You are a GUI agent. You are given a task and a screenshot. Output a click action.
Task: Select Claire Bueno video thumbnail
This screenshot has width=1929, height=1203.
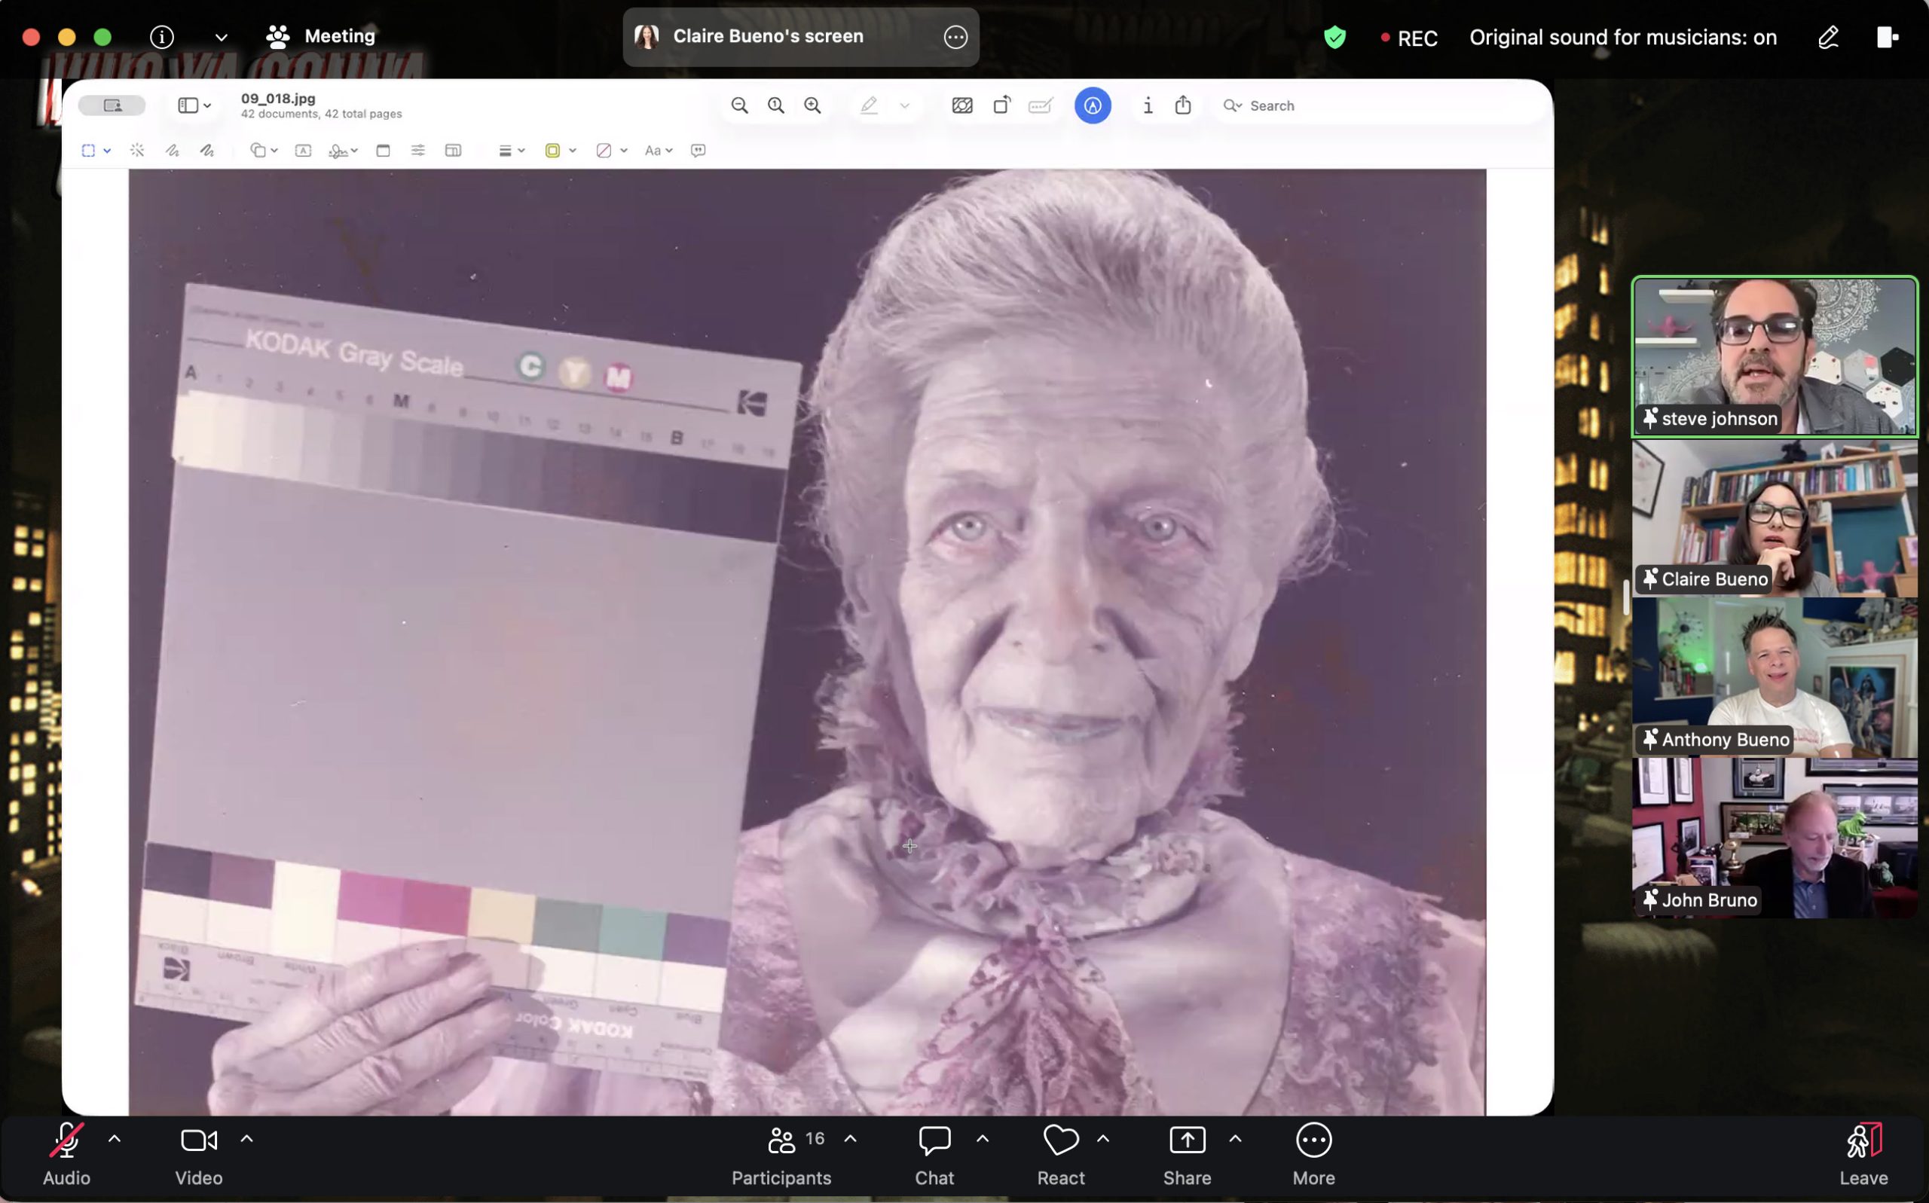(1775, 519)
